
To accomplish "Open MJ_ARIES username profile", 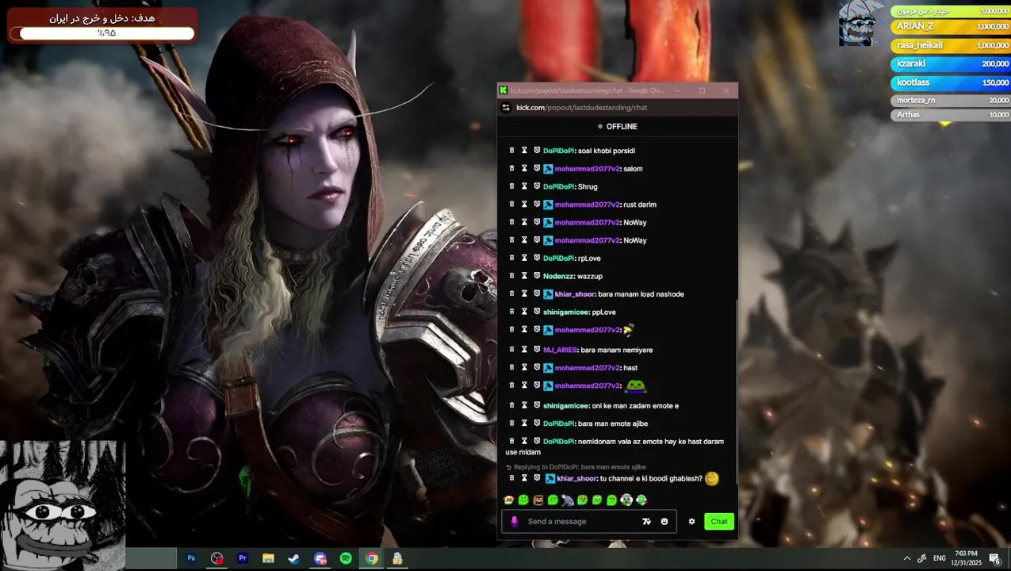I will (560, 350).
